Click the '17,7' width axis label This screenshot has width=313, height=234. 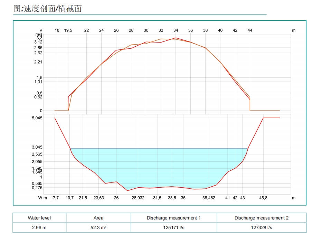point(55,198)
